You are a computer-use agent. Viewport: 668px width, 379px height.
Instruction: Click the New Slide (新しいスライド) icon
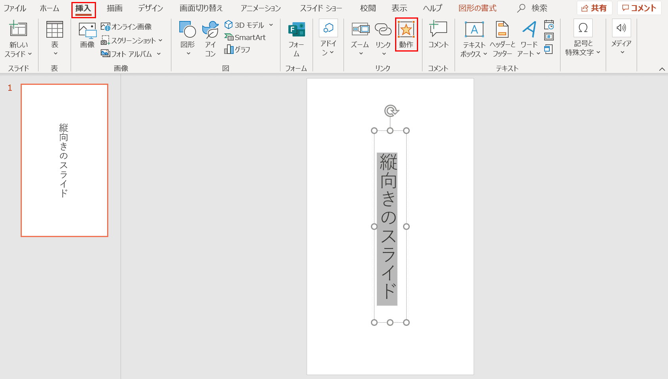pos(18,30)
